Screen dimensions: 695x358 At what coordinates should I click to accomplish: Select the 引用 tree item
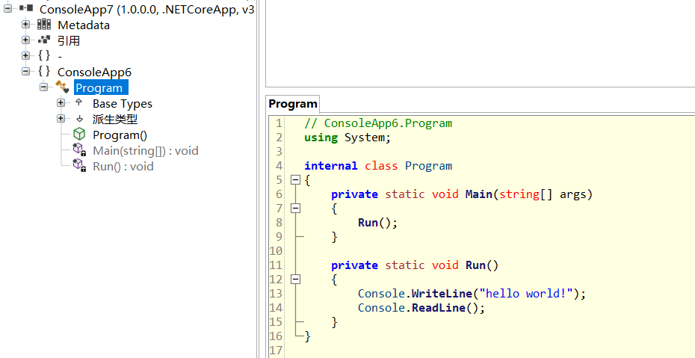click(69, 41)
